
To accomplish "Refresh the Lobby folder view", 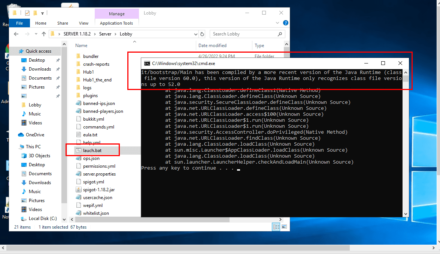I will [202, 34].
